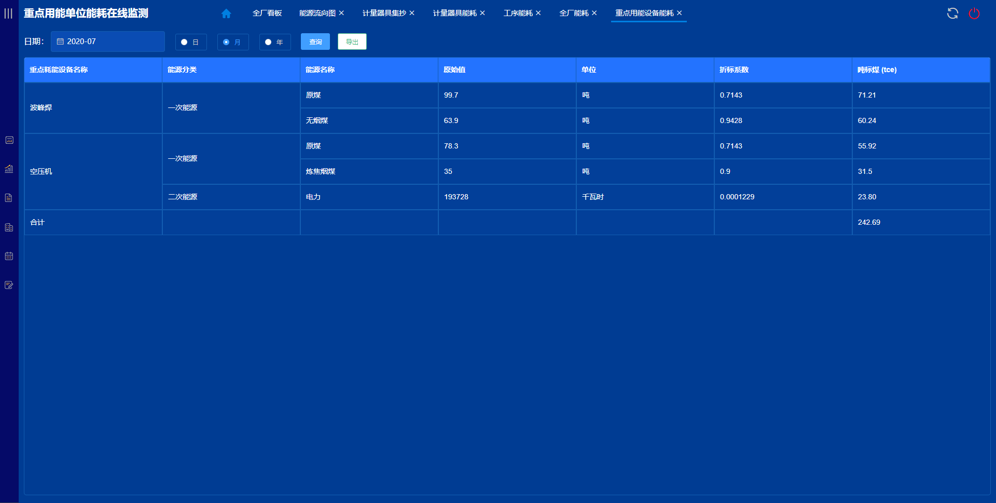The image size is (996, 503).
Task: Click the raw value 35 cell
Action: tap(507, 171)
